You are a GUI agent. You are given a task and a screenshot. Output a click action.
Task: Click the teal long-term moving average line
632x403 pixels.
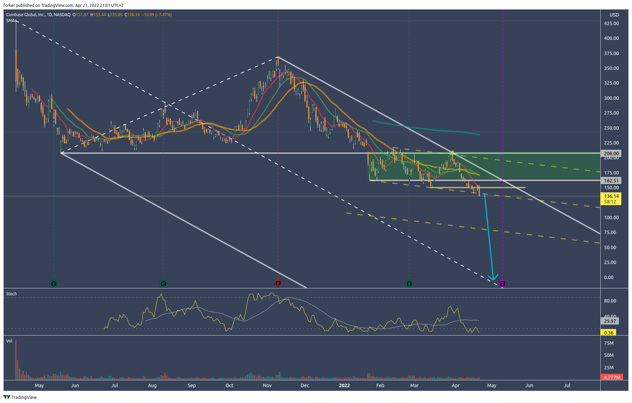pyautogui.click(x=426, y=127)
